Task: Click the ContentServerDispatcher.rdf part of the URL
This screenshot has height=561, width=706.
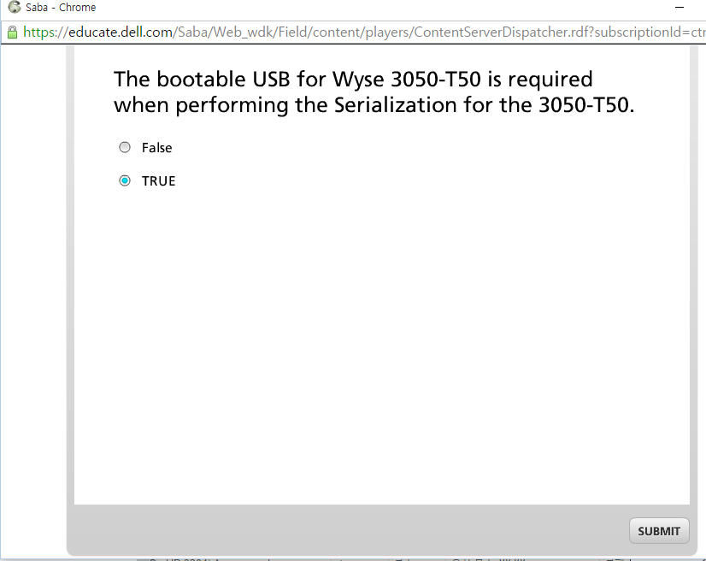Action: coord(503,32)
